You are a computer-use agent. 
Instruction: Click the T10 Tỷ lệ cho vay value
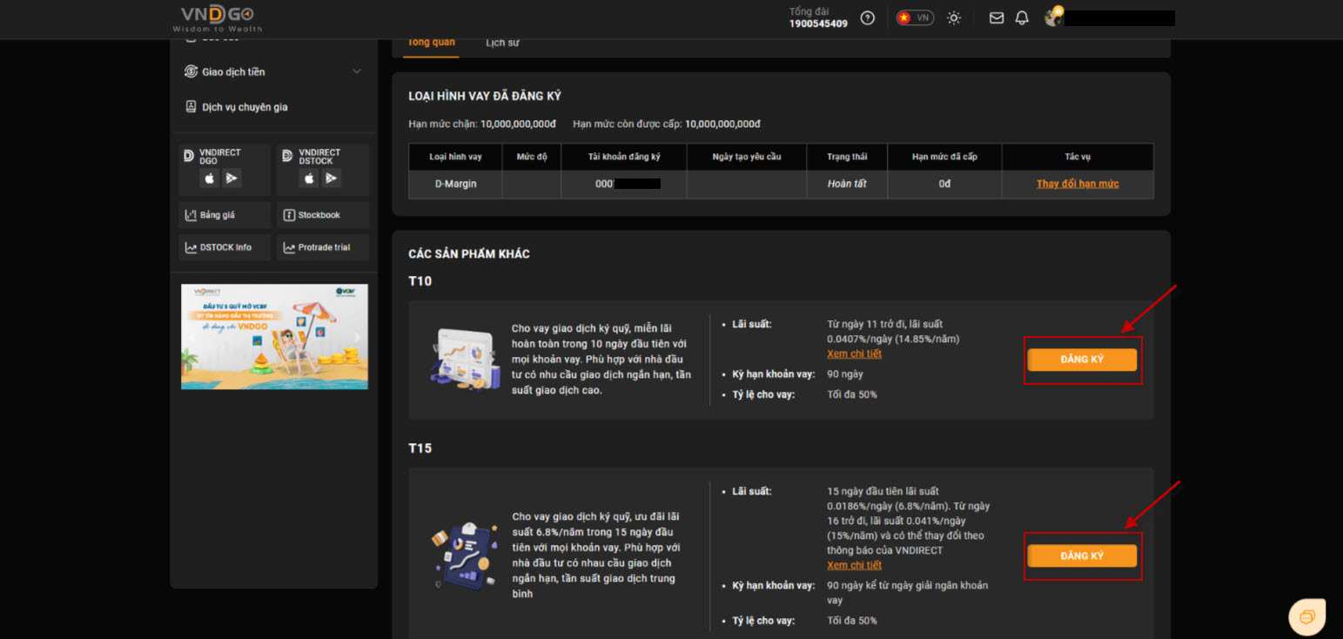[852, 394]
